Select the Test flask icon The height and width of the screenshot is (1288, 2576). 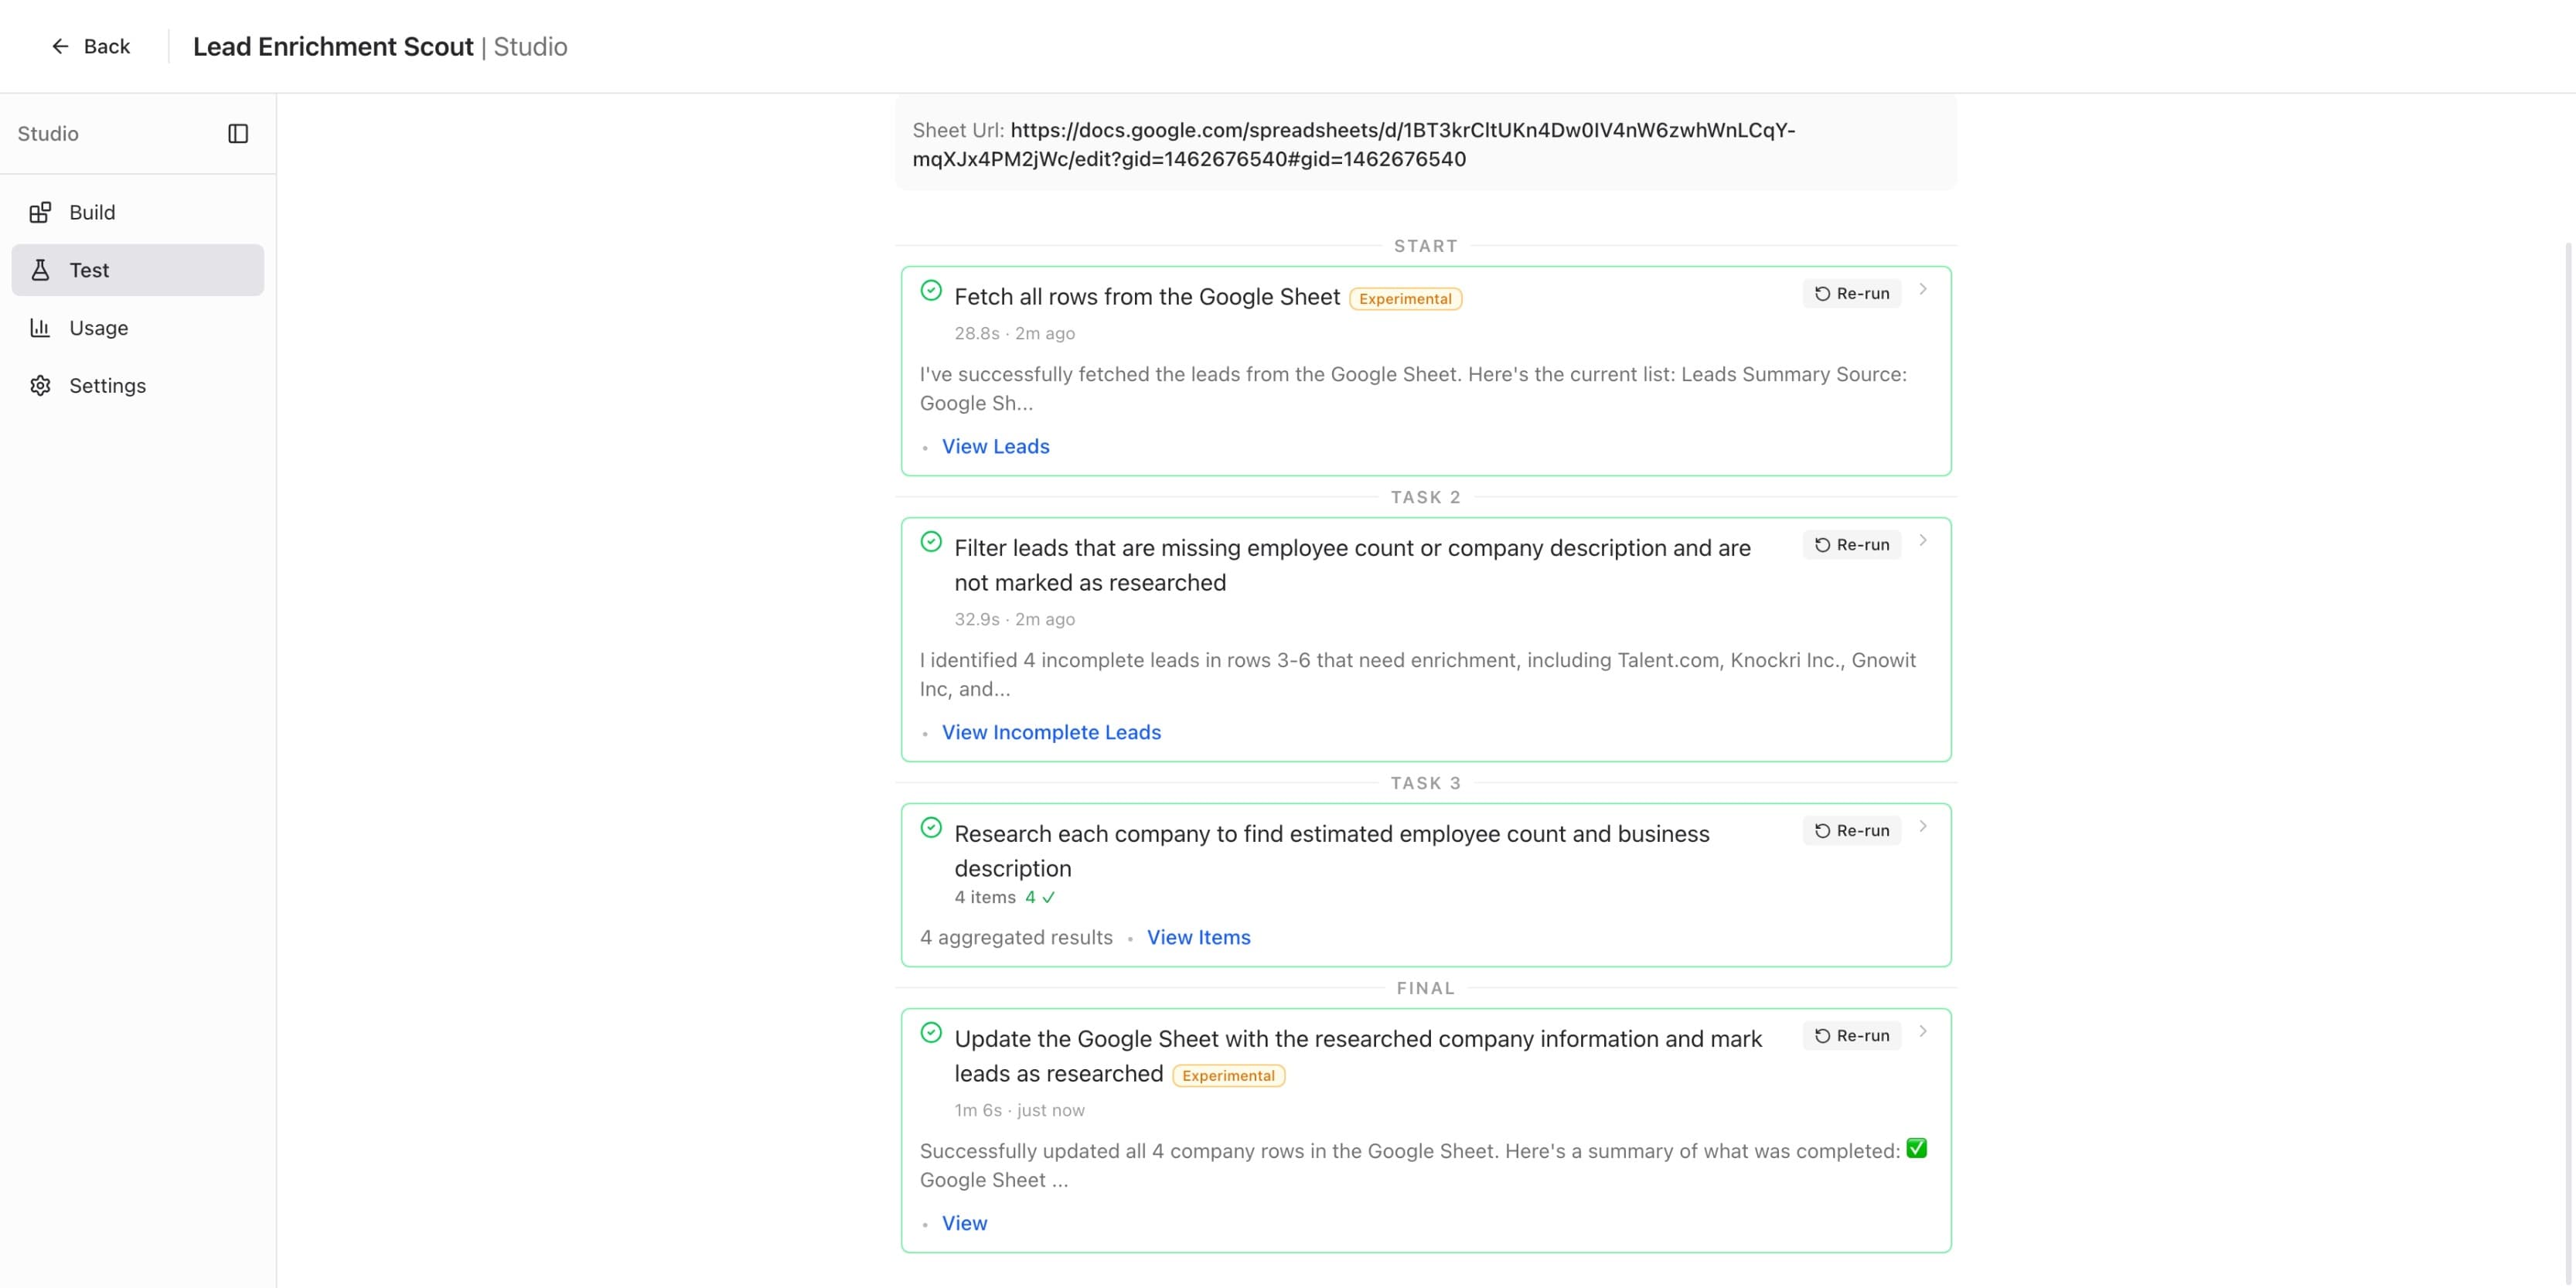pyautogui.click(x=40, y=270)
